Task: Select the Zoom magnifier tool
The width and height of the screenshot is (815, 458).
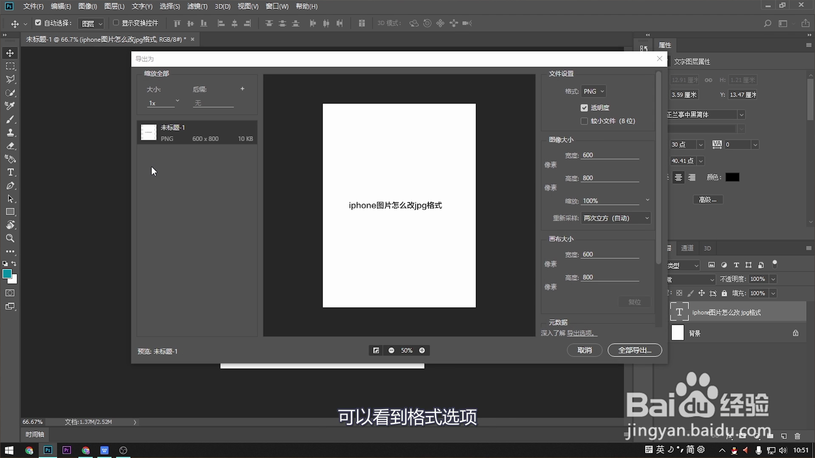Action: (10, 238)
